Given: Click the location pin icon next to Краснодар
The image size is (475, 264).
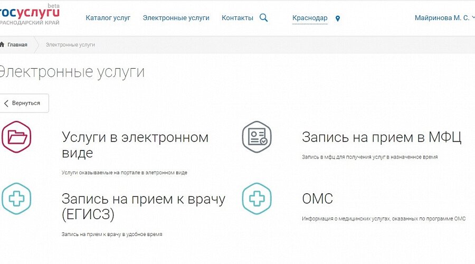Looking at the screenshot, I should (x=338, y=18).
